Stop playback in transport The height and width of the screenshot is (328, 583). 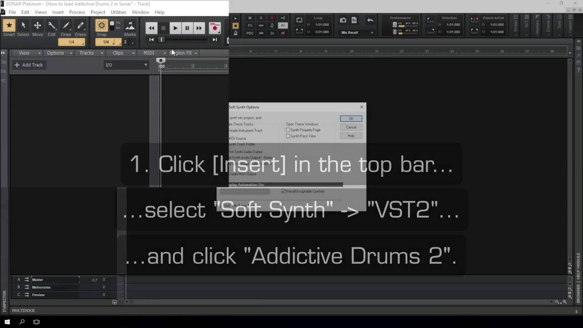(163, 28)
